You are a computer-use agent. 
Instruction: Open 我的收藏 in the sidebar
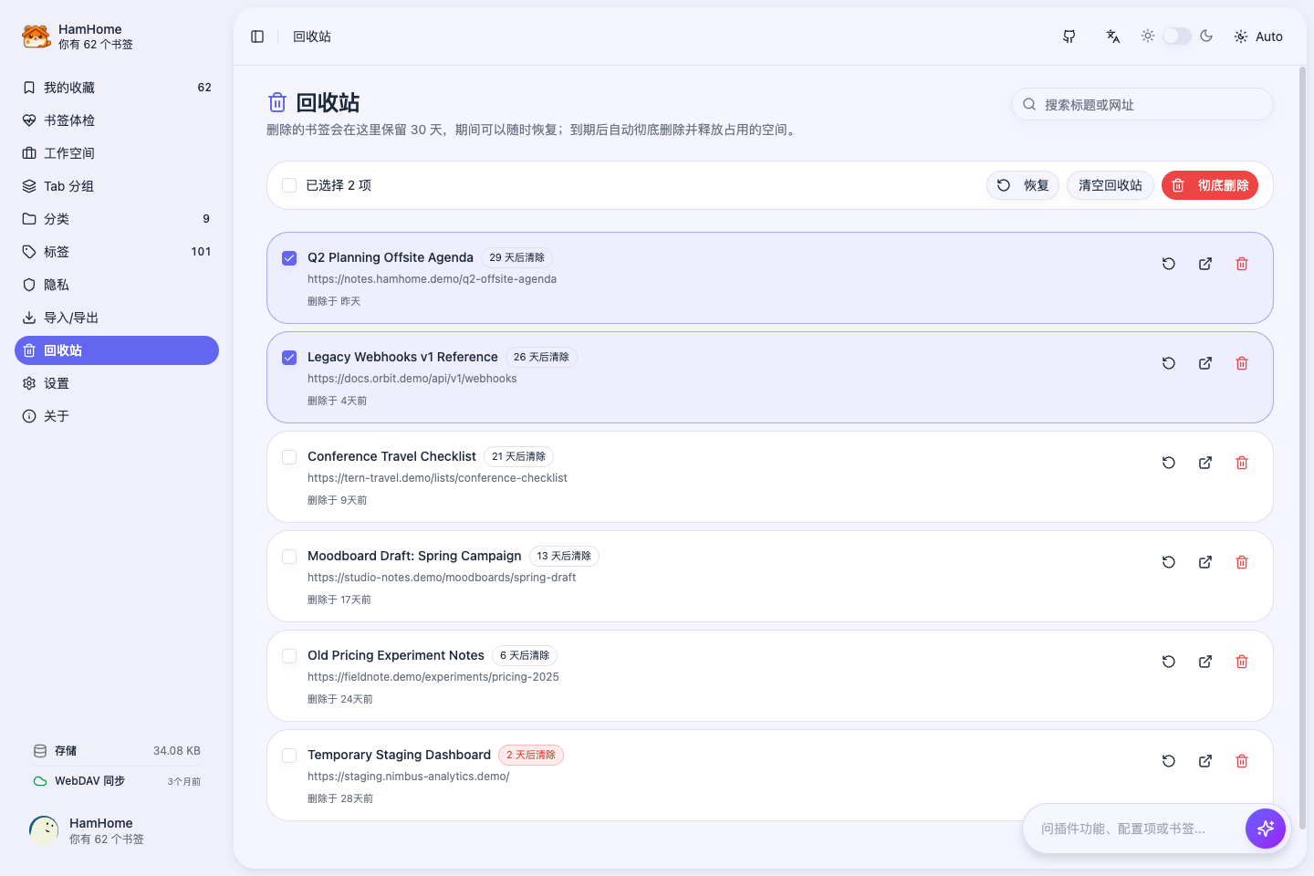117,88
